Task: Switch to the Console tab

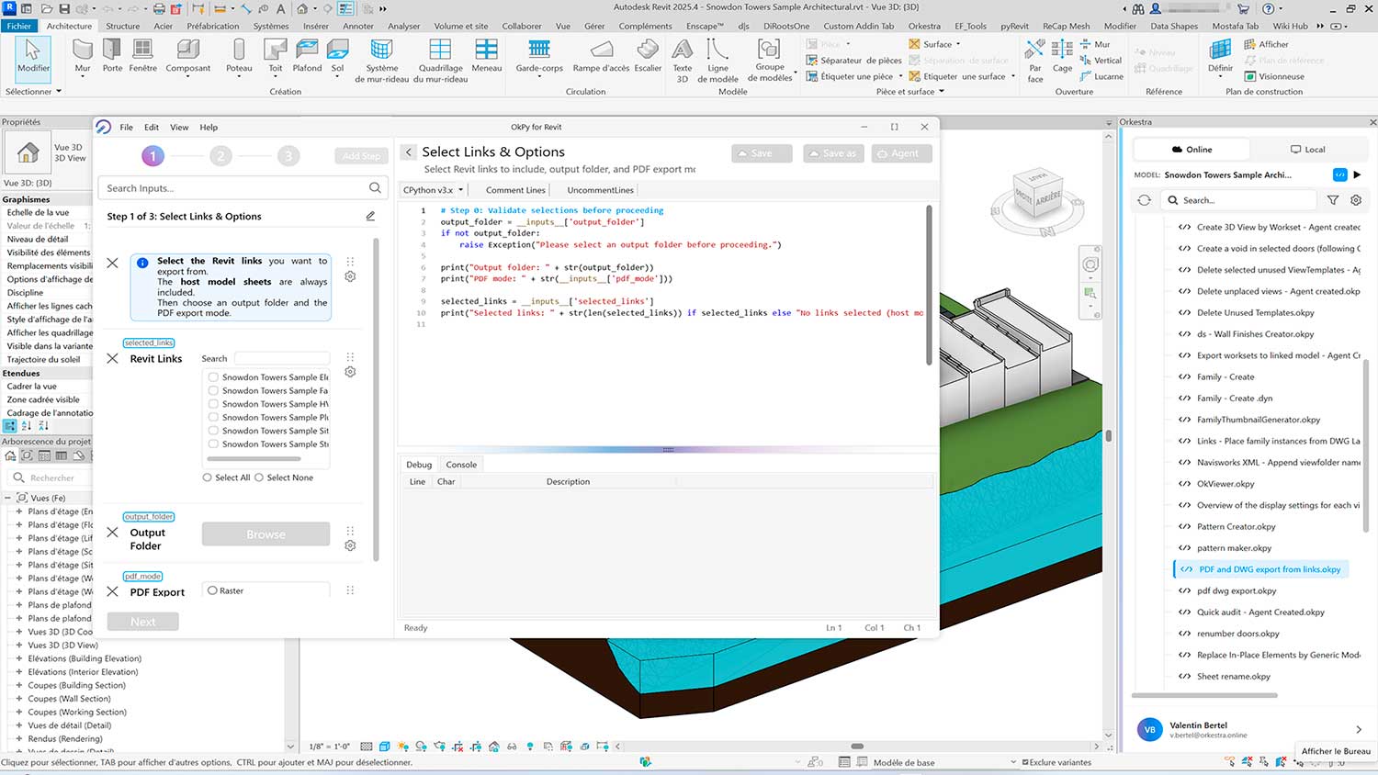Action: [x=461, y=465]
